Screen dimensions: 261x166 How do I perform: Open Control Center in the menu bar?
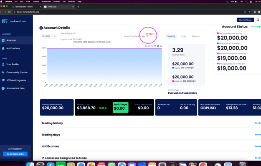coord(251,2)
